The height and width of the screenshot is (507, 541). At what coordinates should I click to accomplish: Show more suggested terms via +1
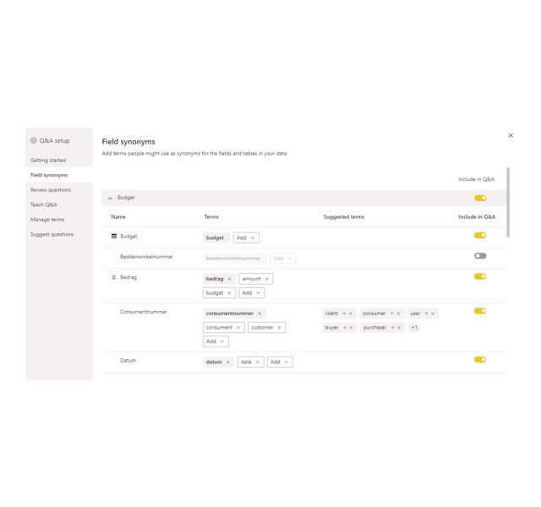tap(414, 327)
